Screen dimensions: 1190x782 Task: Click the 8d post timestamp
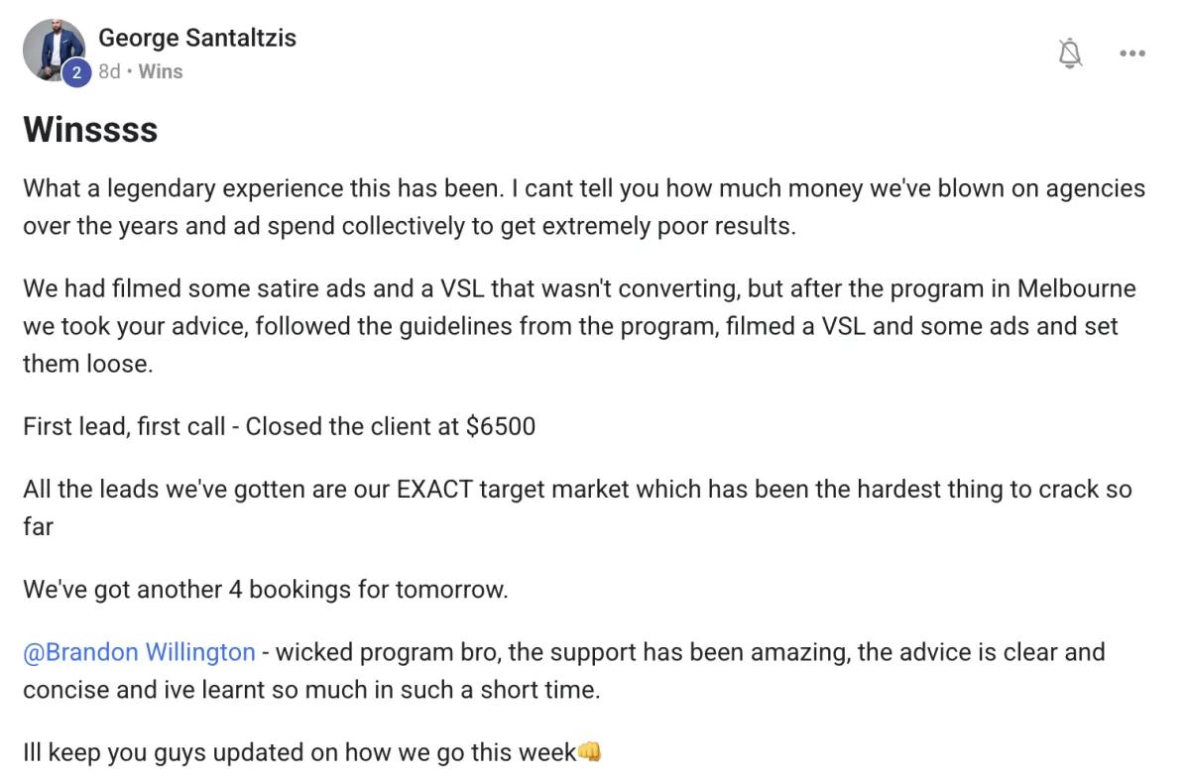pyautogui.click(x=109, y=71)
